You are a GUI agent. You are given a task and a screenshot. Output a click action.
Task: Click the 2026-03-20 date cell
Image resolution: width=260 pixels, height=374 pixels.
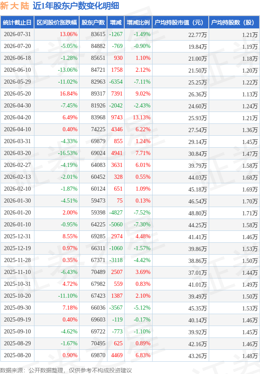point(17,153)
